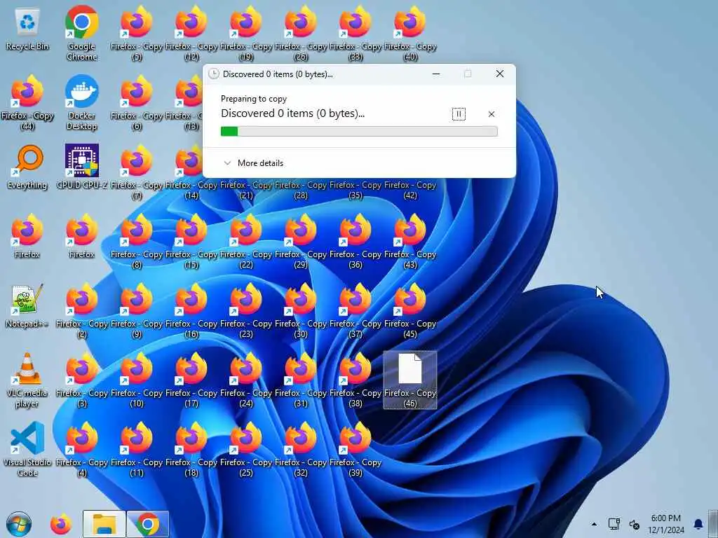Select the Firefox - Copy (22) shortcut

coord(246,242)
